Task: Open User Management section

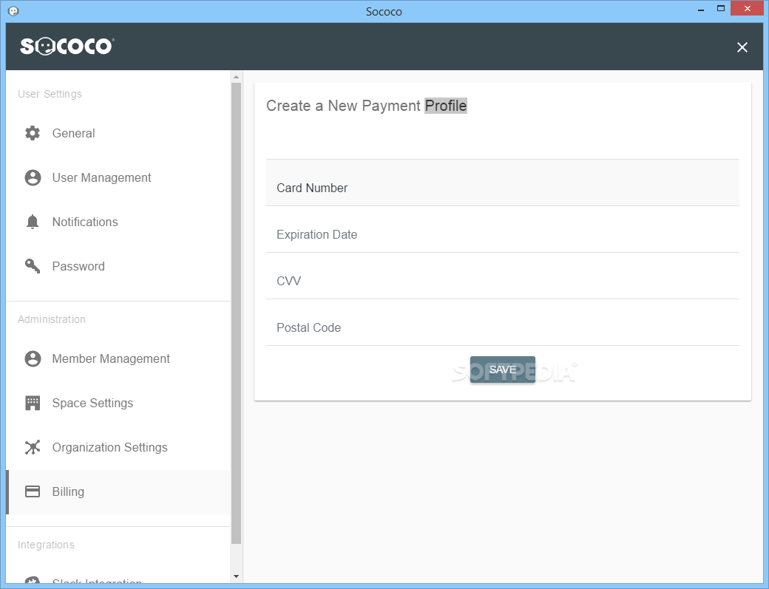Action: [118, 177]
